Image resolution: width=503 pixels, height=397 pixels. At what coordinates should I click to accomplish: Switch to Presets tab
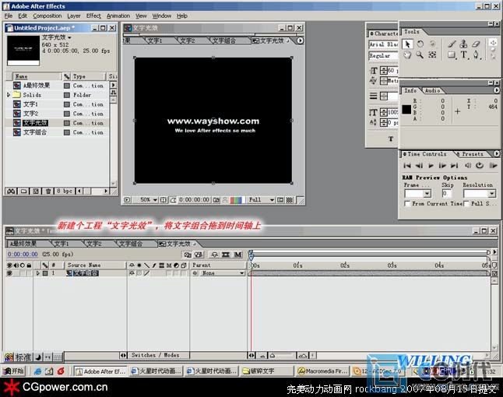(x=473, y=154)
